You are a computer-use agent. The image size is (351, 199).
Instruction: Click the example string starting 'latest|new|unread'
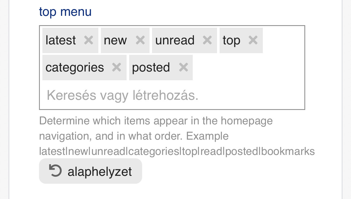click(177, 152)
